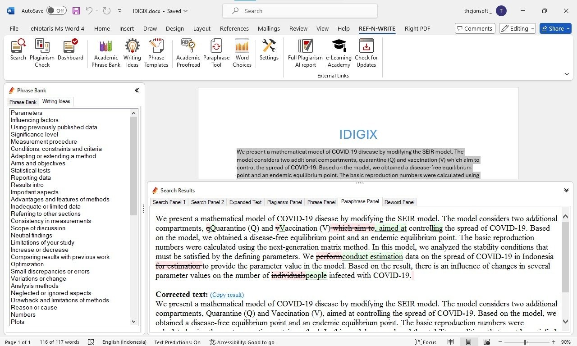577x346 pixels.
Task: Open user account avatar T
Action: tap(501, 11)
